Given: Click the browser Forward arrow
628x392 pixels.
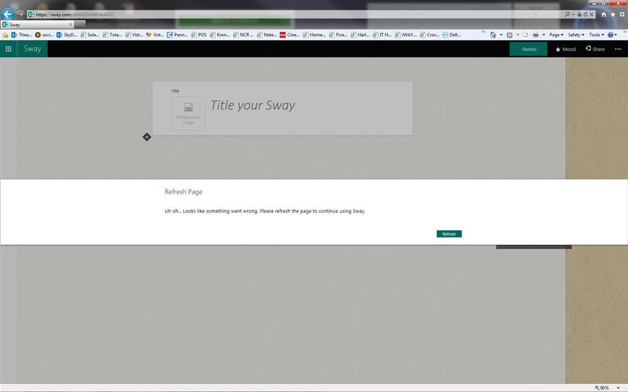Looking at the screenshot, I should click(x=20, y=14).
